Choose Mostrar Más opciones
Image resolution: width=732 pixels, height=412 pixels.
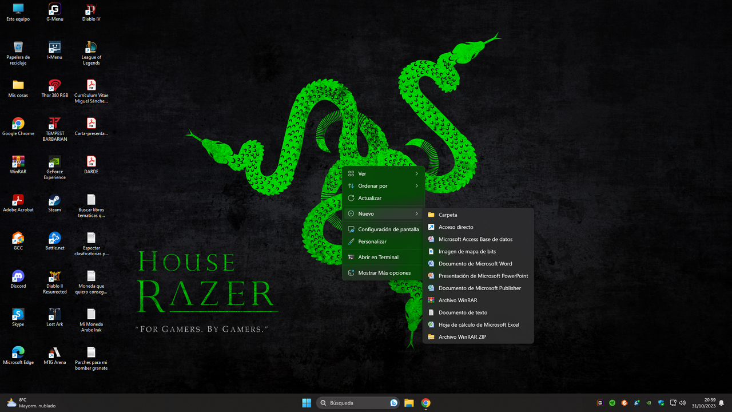[383, 273]
